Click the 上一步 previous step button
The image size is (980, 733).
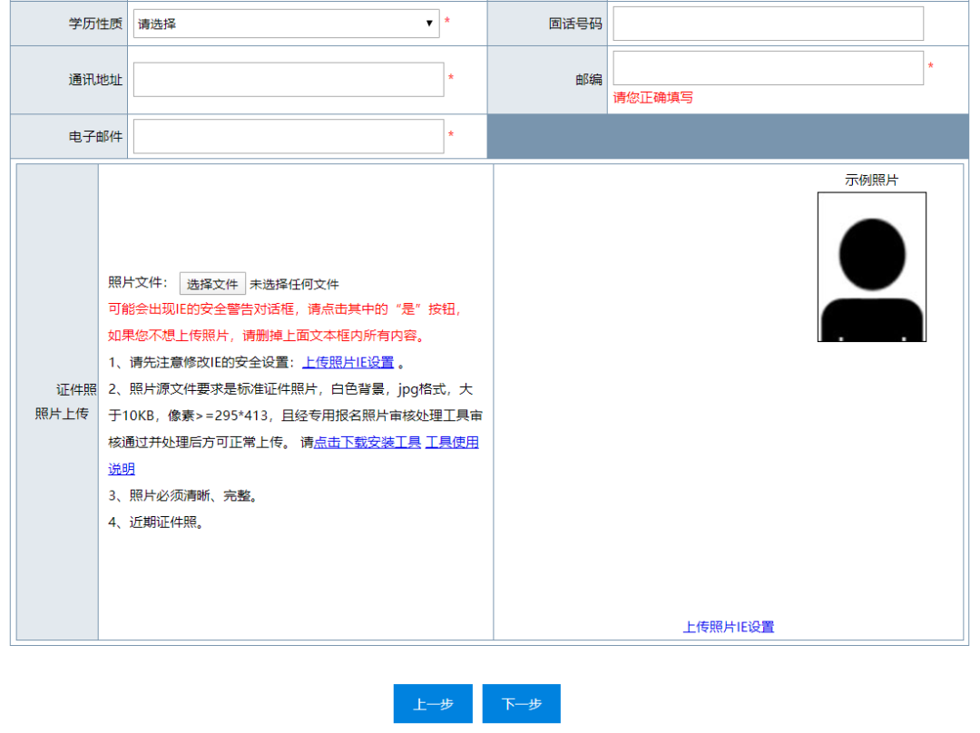point(433,703)
